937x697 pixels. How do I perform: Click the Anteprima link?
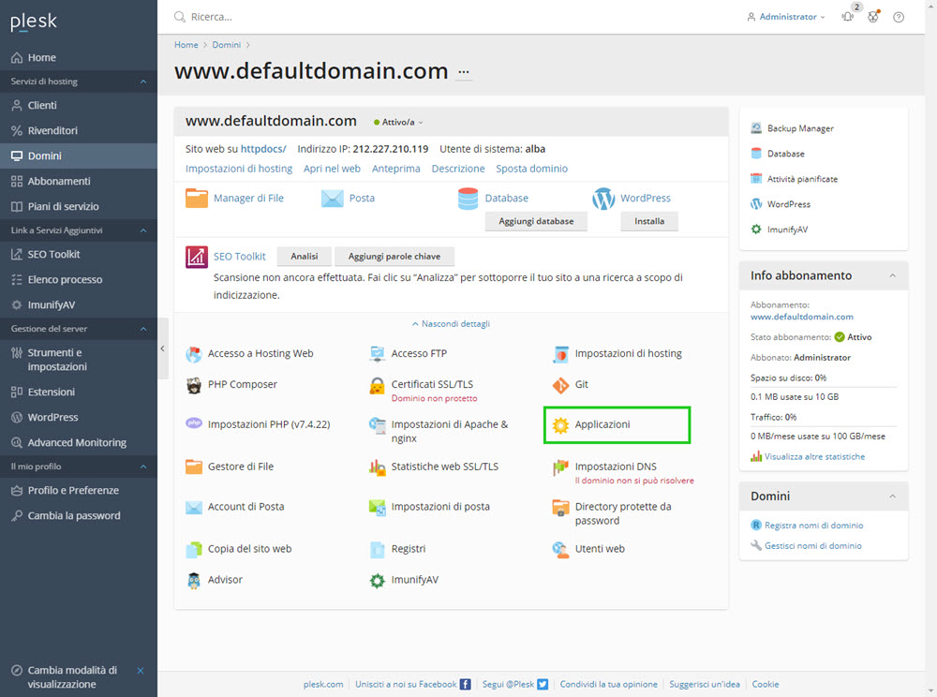(x=395, y=169)
